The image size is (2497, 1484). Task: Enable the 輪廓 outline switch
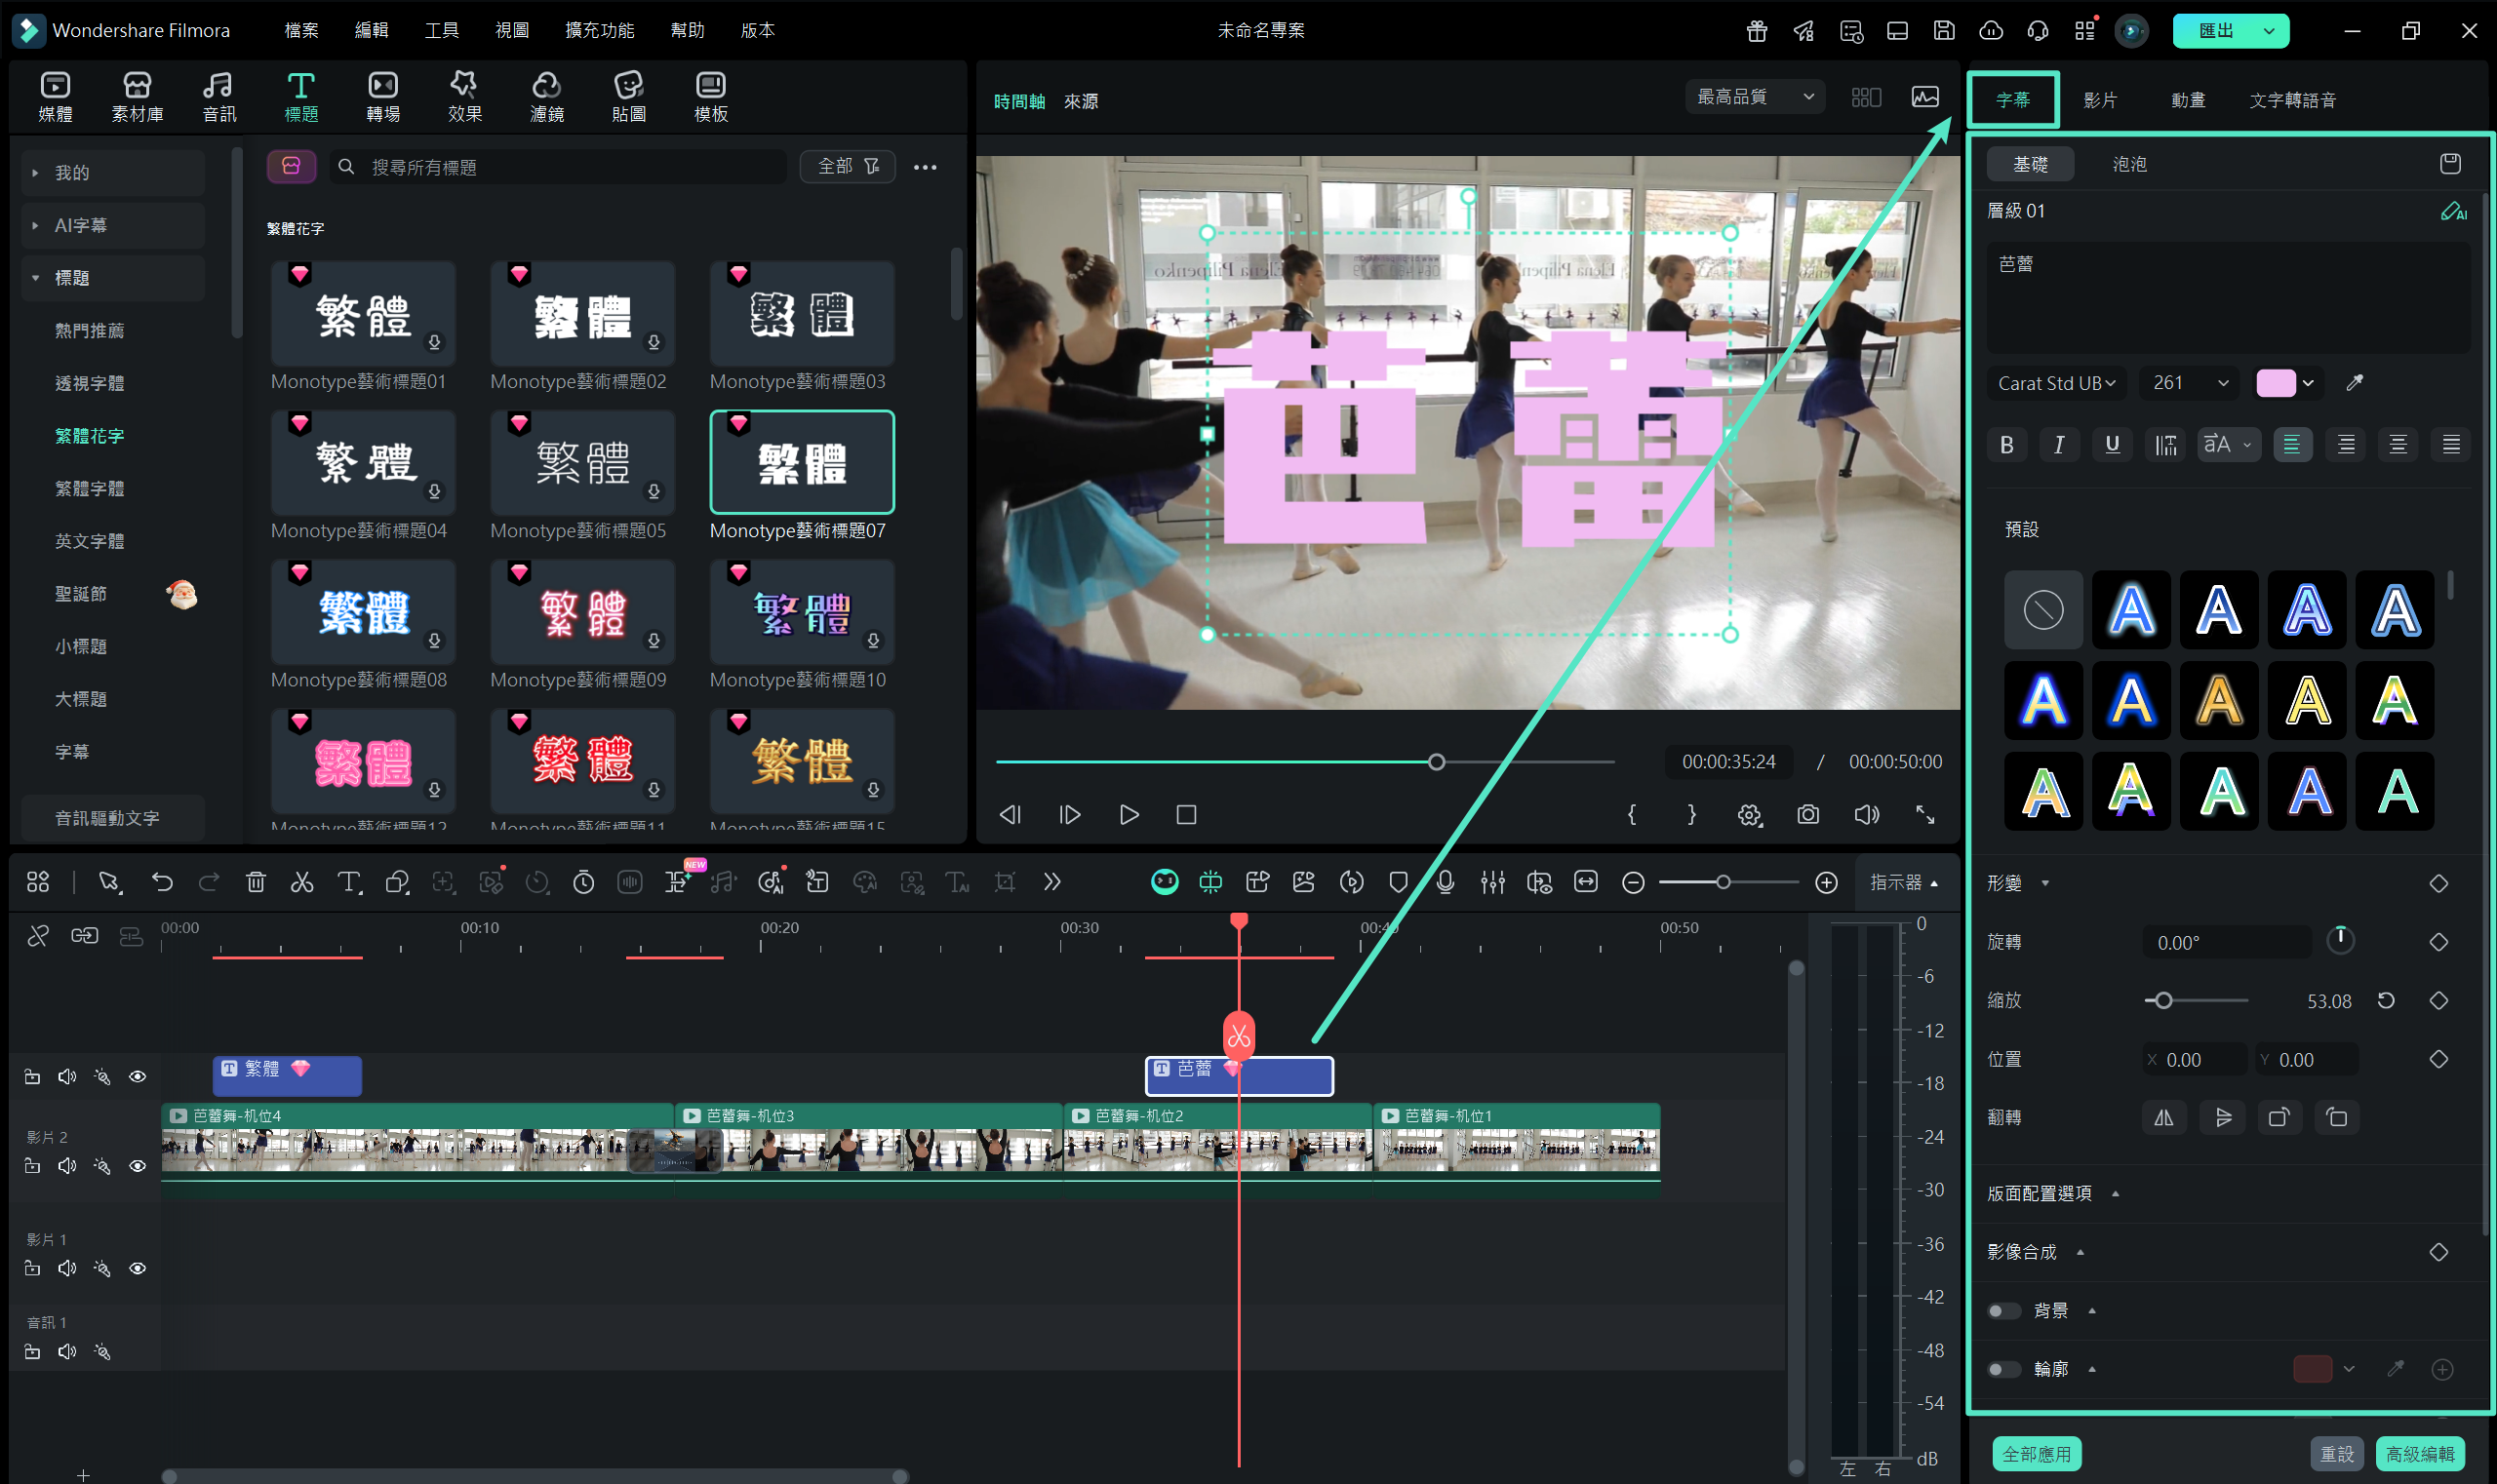pyautogui.click(x=2002, y=1369)
